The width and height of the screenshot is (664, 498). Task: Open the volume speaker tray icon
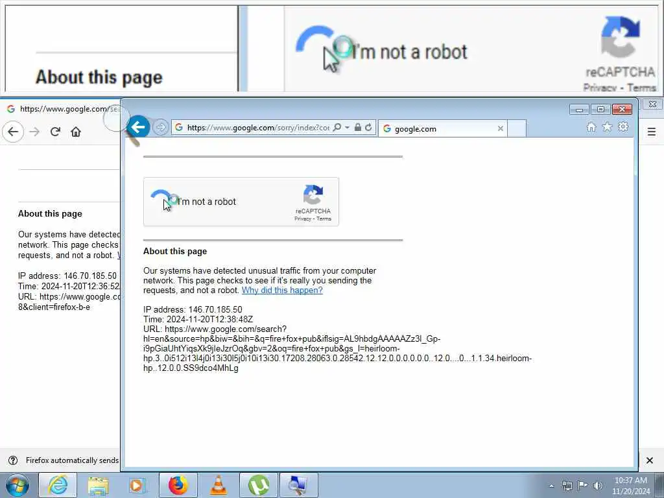(x=598, y=486)
